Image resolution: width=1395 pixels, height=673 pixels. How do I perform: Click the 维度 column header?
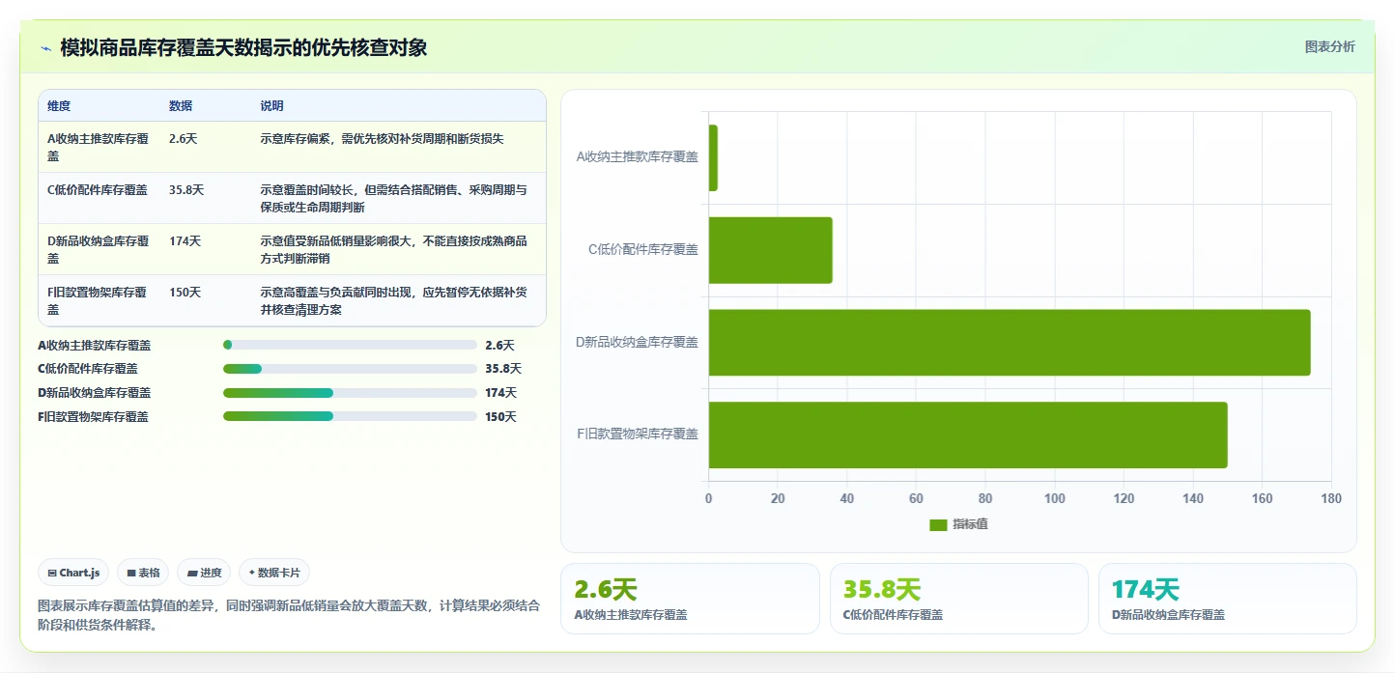tap(59, 106)
